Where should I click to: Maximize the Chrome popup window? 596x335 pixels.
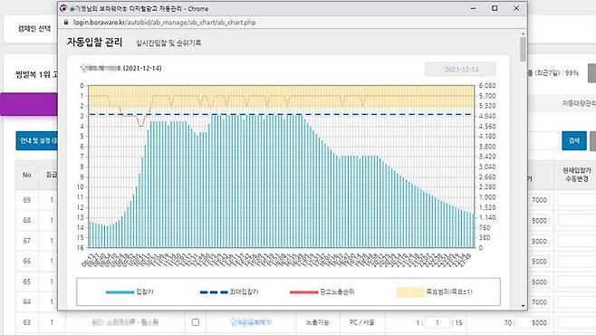pyautogui.click(x=495, y=8)
